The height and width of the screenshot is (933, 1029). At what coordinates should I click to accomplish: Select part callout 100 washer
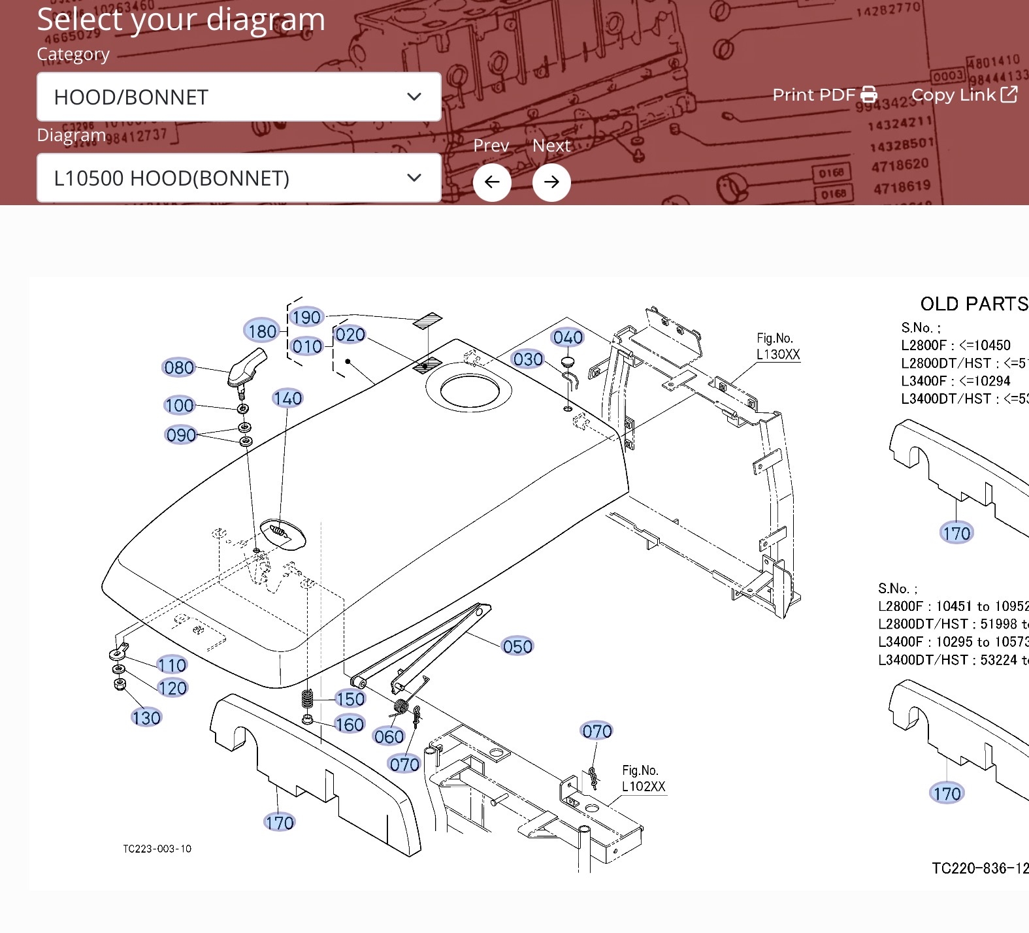tap(179, 406)
